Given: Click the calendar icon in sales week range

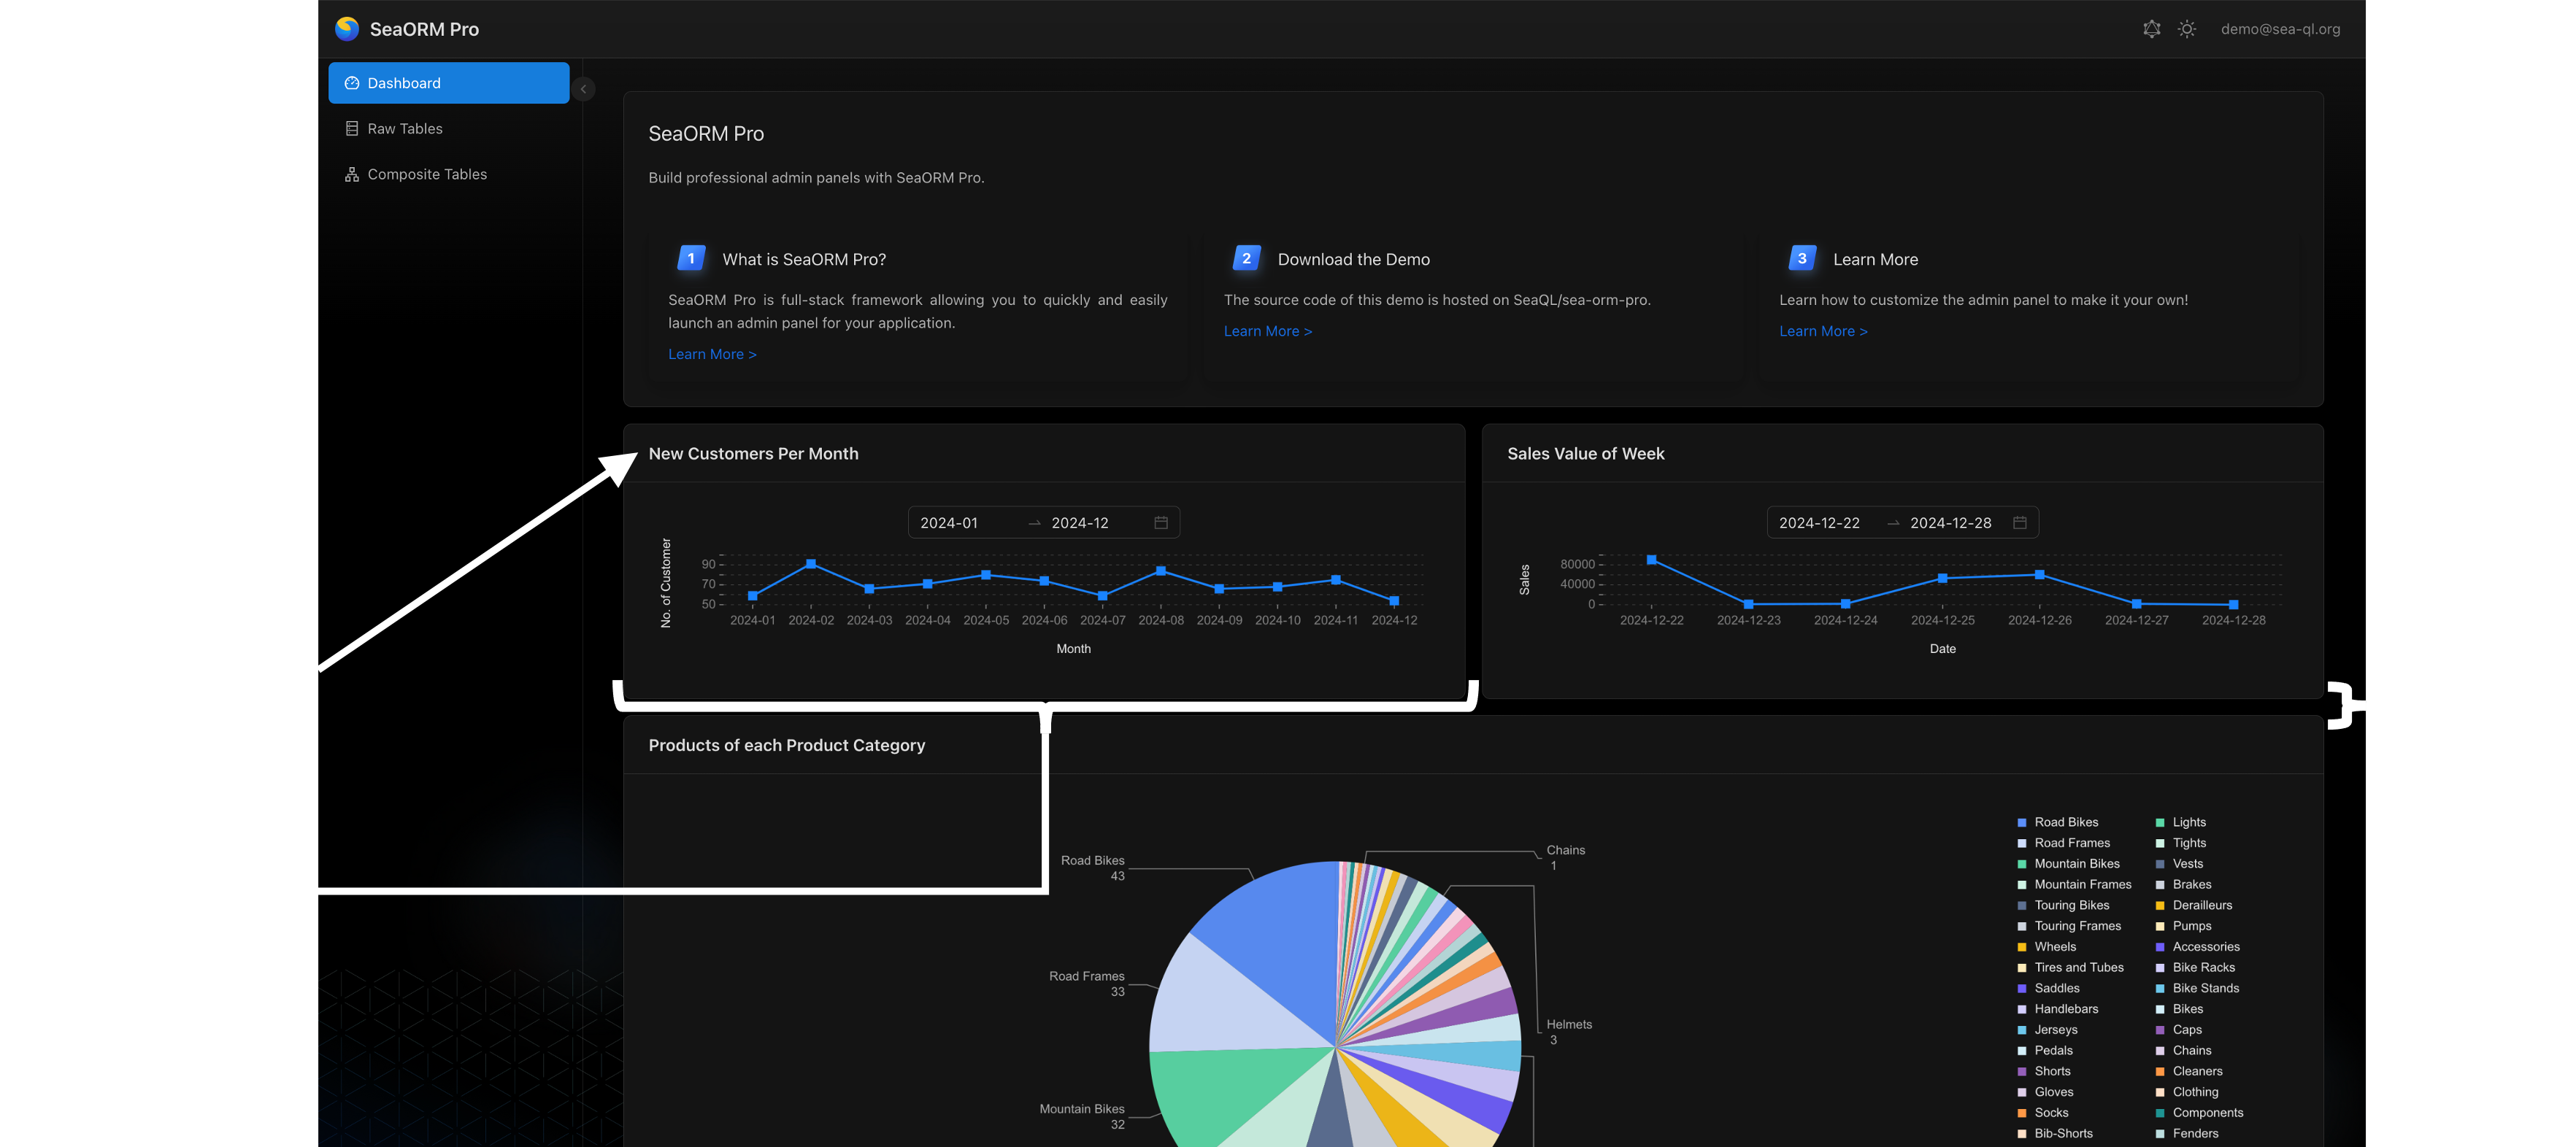Looking at the screenshot, I should tap(2019, 523).
